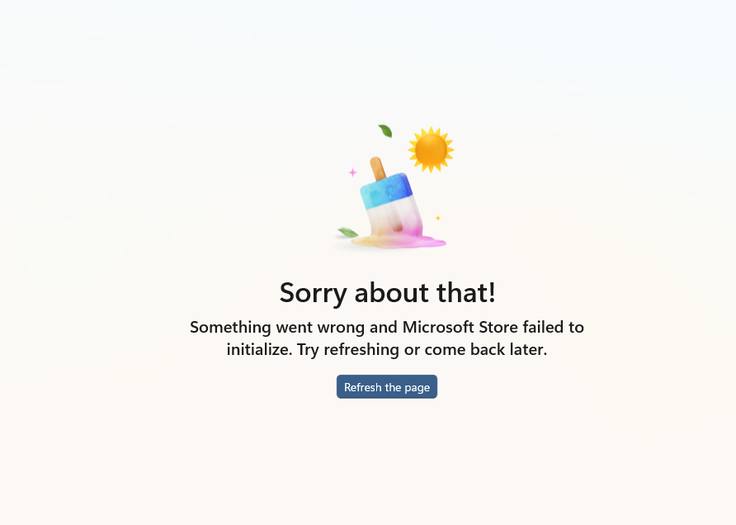
Task: Click the blue top of the popsicle
Action: click(x=386, y=191)
